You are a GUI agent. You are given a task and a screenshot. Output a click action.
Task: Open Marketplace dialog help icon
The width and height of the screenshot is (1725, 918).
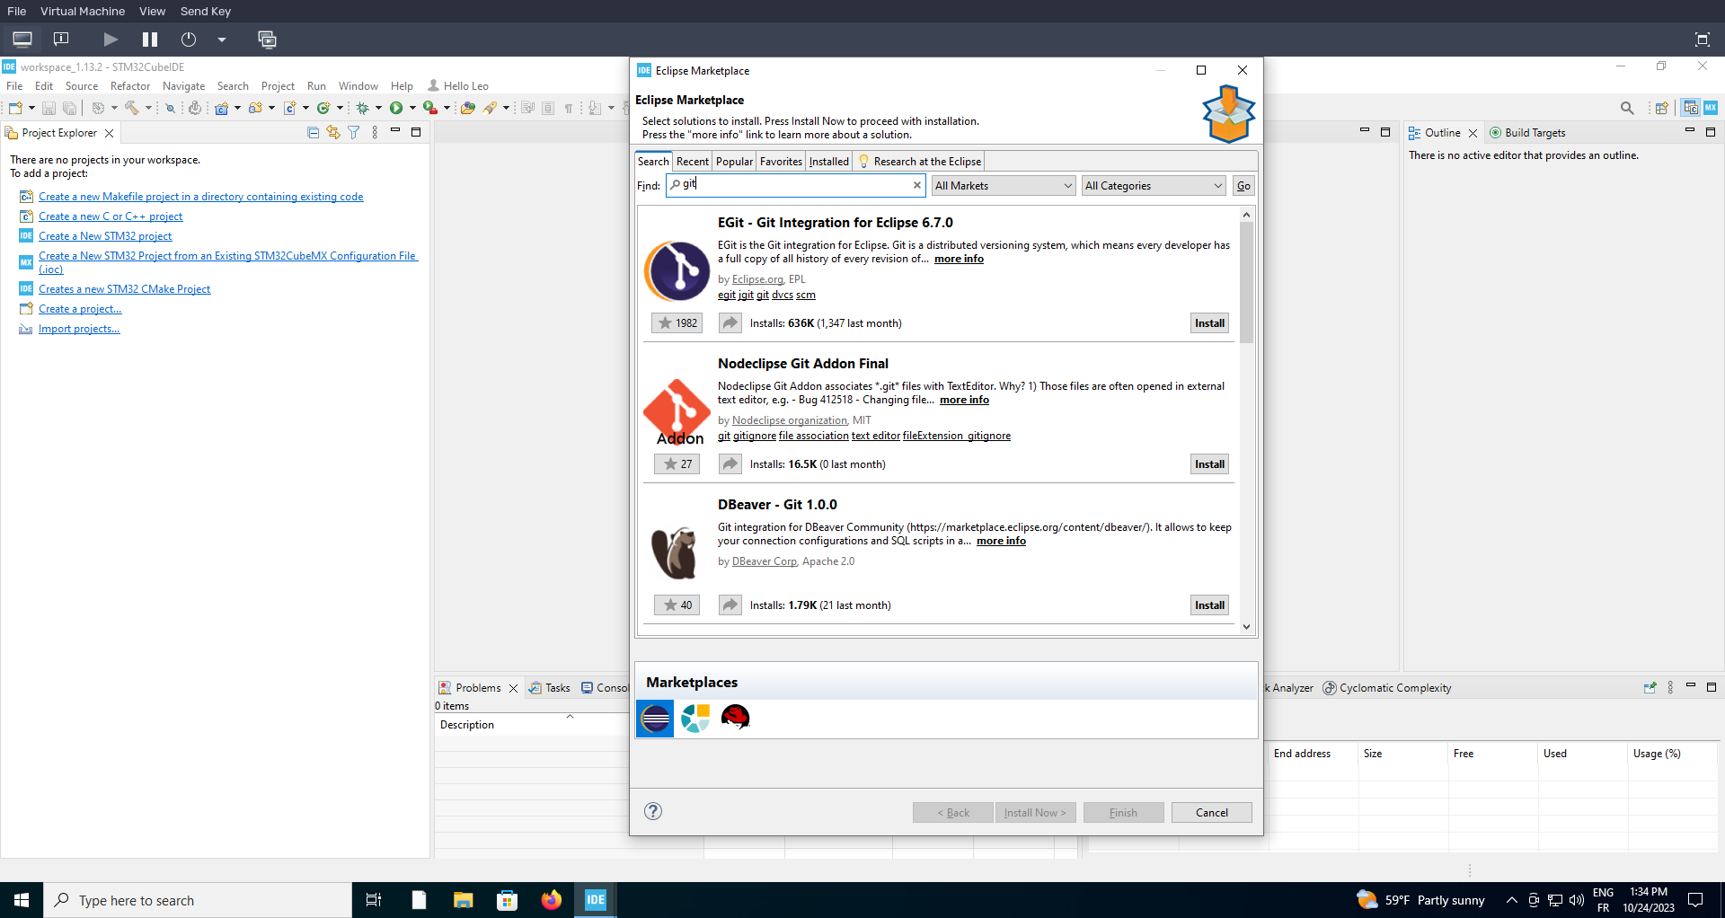653,812
